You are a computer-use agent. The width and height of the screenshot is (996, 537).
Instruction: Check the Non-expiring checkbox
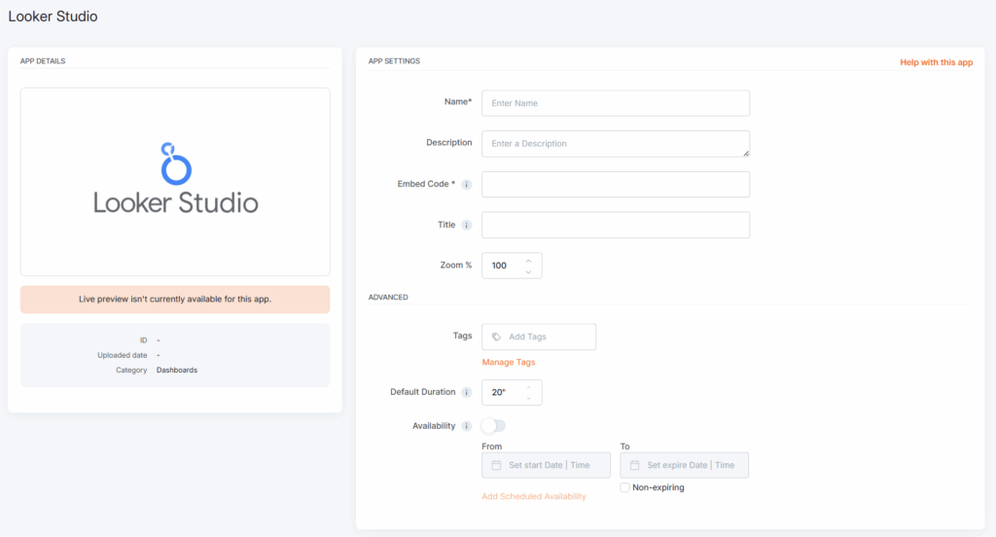tap(625, 487)
